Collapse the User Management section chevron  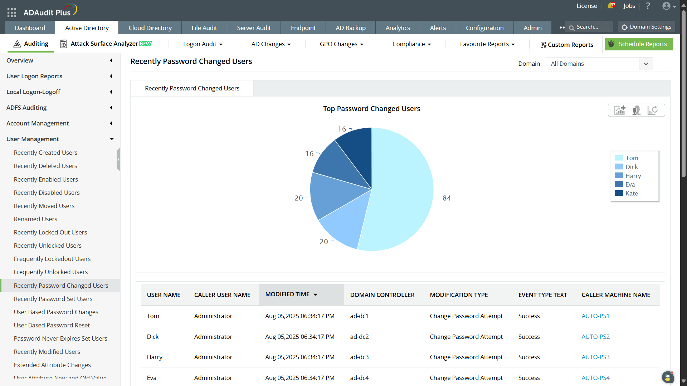(111, 139)
